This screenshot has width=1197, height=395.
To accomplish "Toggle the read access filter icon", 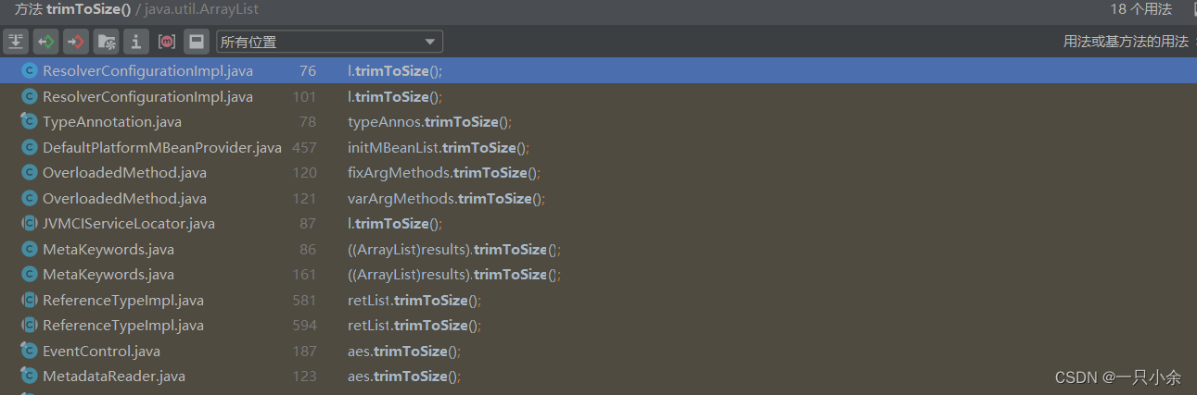I will coord(45,42).
